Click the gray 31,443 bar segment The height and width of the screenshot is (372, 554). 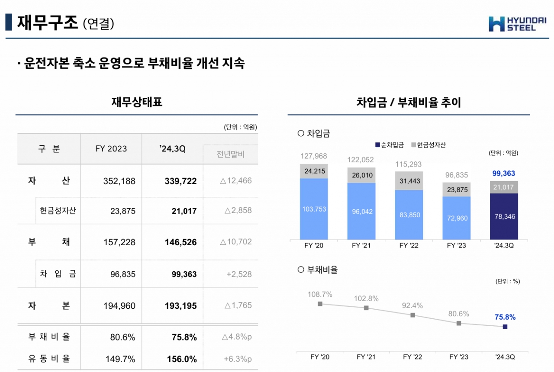click(409, 181)
